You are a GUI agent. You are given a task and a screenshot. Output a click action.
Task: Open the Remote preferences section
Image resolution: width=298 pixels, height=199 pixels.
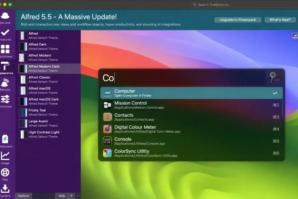pos(5,84)
